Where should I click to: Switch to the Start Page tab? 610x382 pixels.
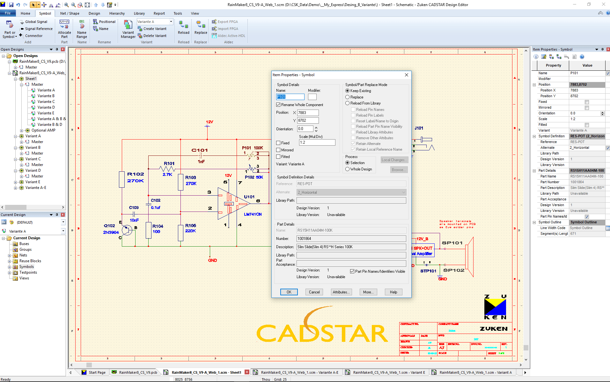coord(94,372)
